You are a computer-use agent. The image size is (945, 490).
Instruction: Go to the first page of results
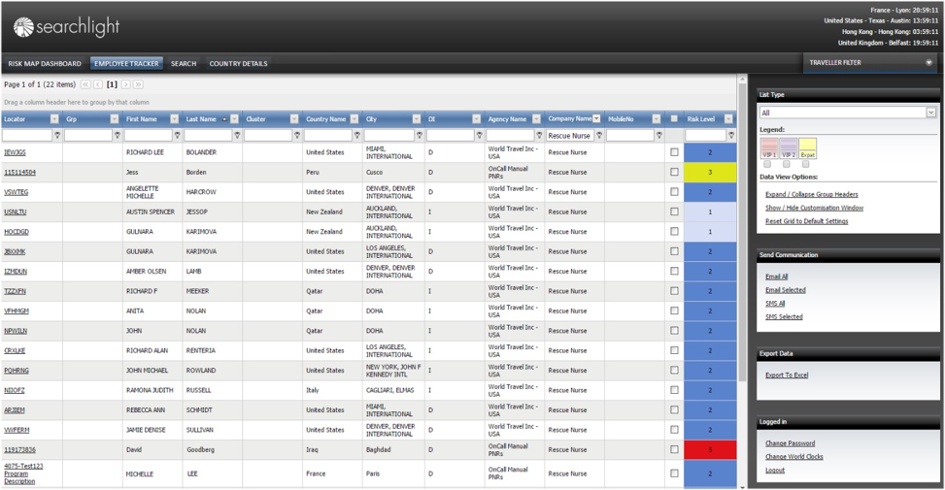85,85
